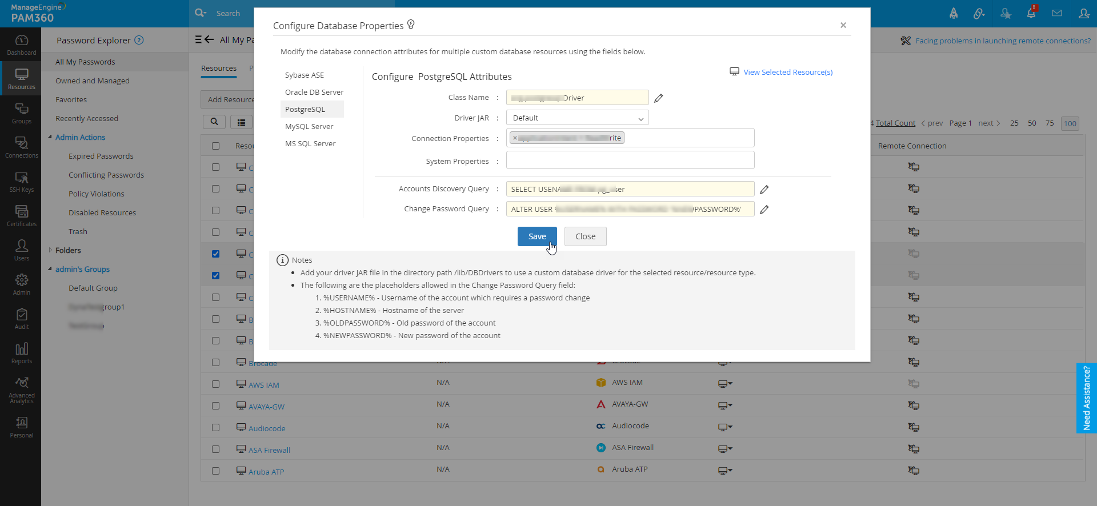
Task: Collapse the Admin Actions tree section
Action: point(50,137)
